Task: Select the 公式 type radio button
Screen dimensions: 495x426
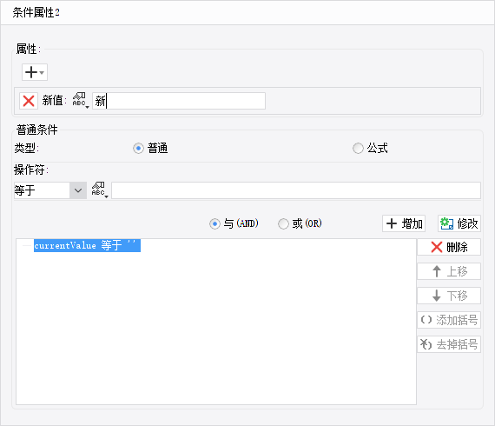Action: (x=358, y=148)
